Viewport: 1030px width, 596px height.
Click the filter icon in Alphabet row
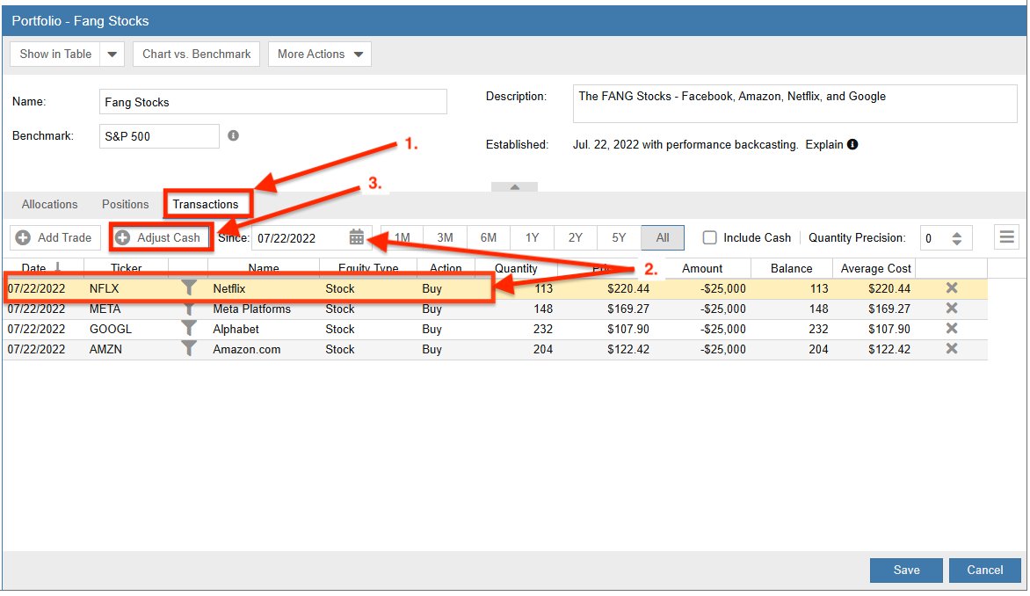tap(188, 329)
